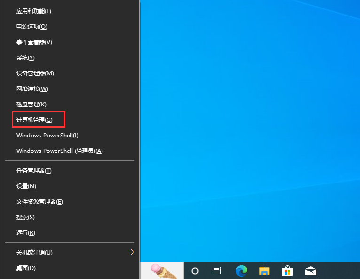Screen dimensions: 360x279
Task: Launch 设备管理器(M)
Action: tap(70, 73)
